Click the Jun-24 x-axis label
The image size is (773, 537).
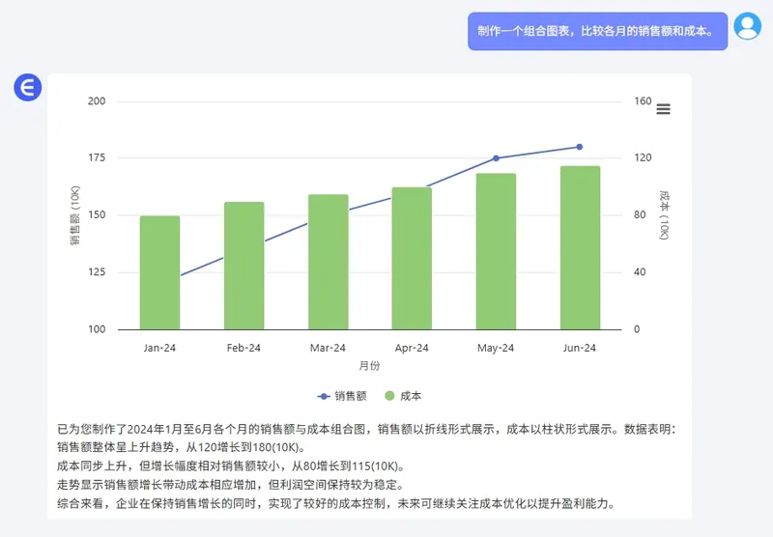click(x=580, y=348)
